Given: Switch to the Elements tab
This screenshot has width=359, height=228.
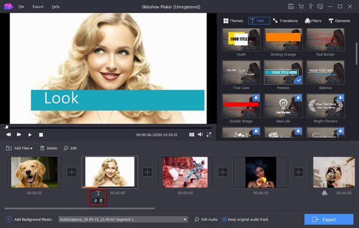Looking at the screenshot, I should pos(339,21).
